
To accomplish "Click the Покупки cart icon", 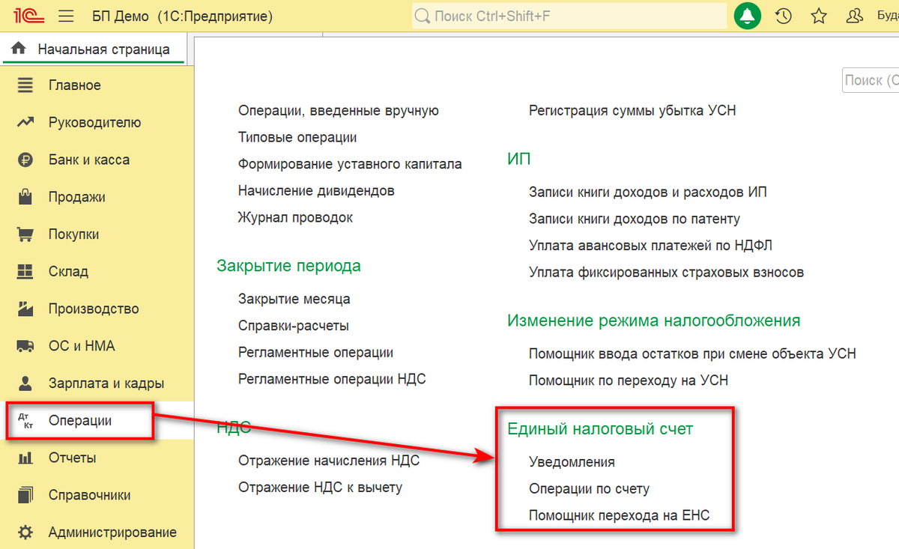I will click(25, 234).
